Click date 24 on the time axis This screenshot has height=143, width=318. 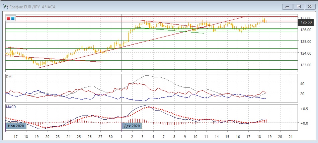[68, 137]
